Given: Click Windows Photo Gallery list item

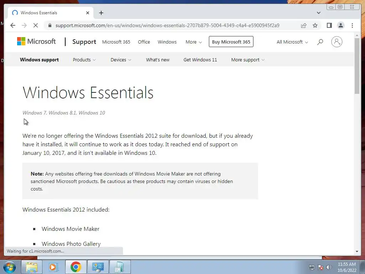Looking at the screenshot, I should coord(71,244).
